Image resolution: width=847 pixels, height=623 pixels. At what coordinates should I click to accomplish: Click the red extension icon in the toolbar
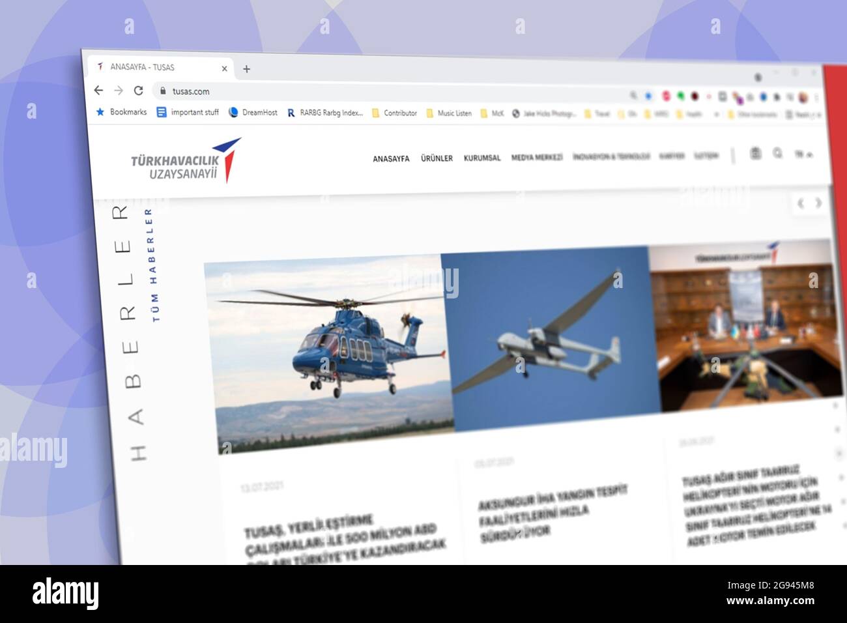[x=666, y=96]
